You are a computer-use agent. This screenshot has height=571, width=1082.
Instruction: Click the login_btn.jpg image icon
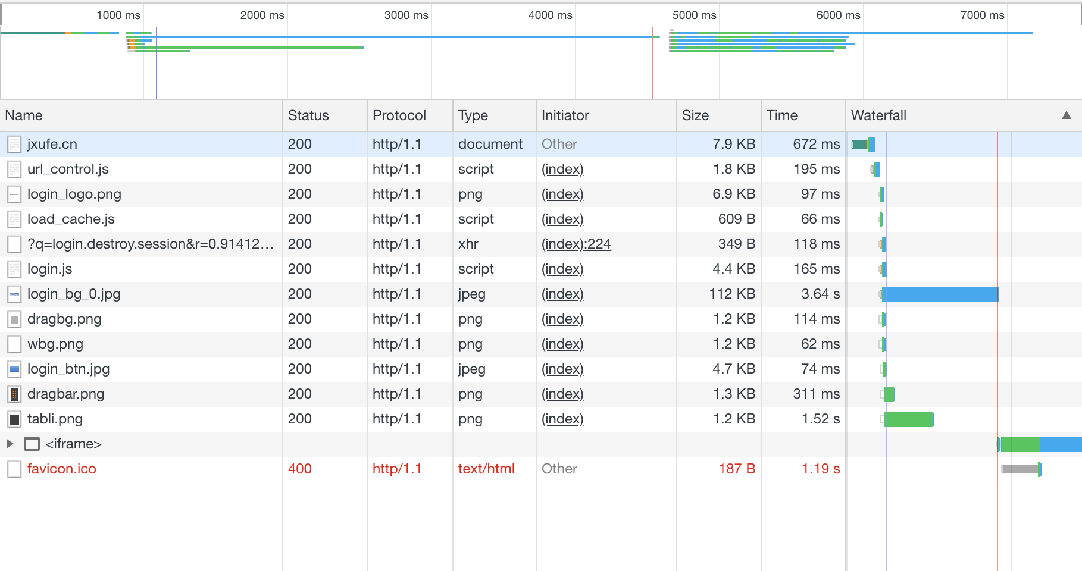pos(14,369)
